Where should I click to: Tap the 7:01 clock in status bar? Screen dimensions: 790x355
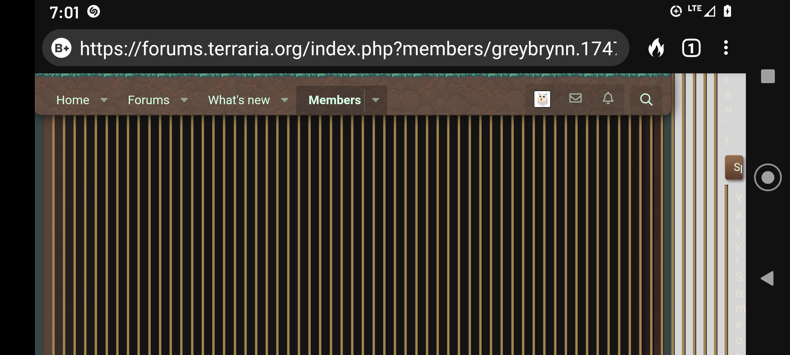(x=64, y=13)
